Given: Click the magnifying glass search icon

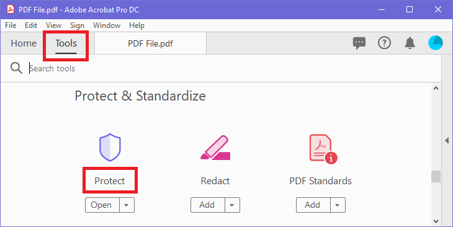Looking at the screenshot, I should pyautogui.click(x=16, y=68).
